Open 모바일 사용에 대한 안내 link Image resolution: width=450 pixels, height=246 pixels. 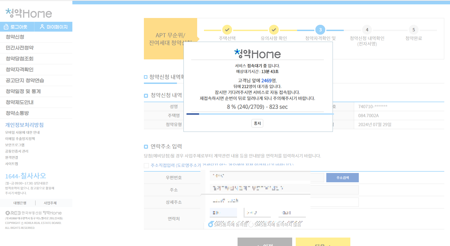(22, 132)
